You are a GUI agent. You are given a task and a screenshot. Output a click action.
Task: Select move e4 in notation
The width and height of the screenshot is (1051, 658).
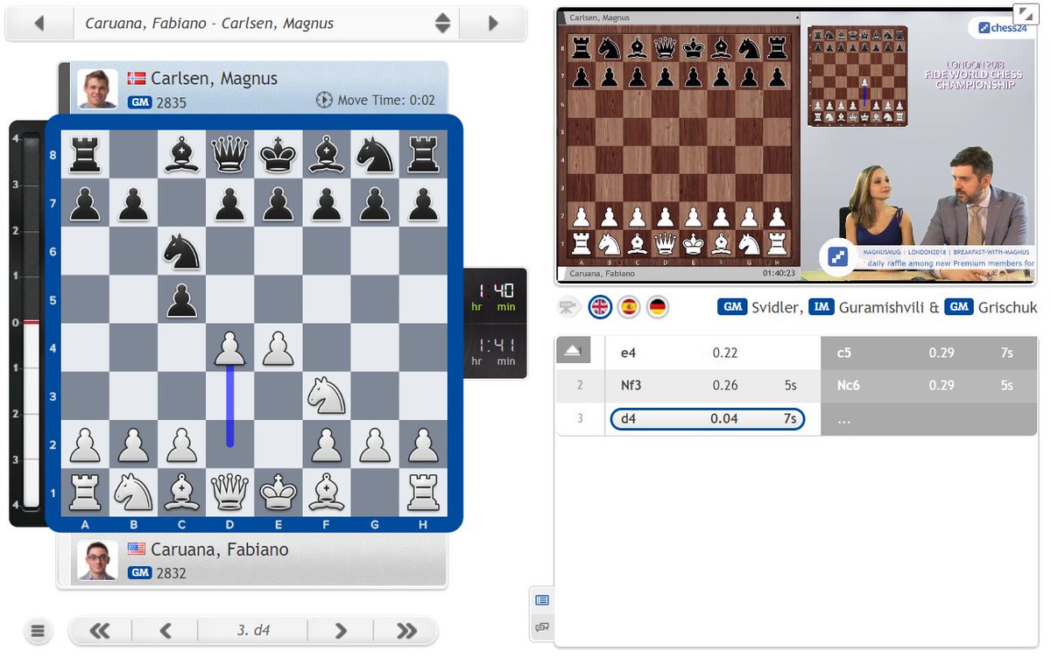click(x=627, y=352)
